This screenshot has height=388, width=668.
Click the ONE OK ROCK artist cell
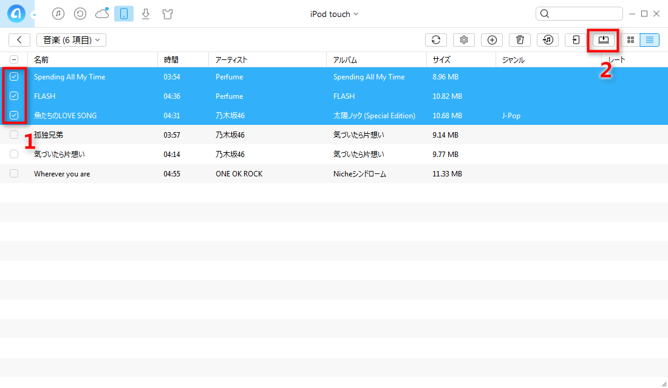(239, 174)
